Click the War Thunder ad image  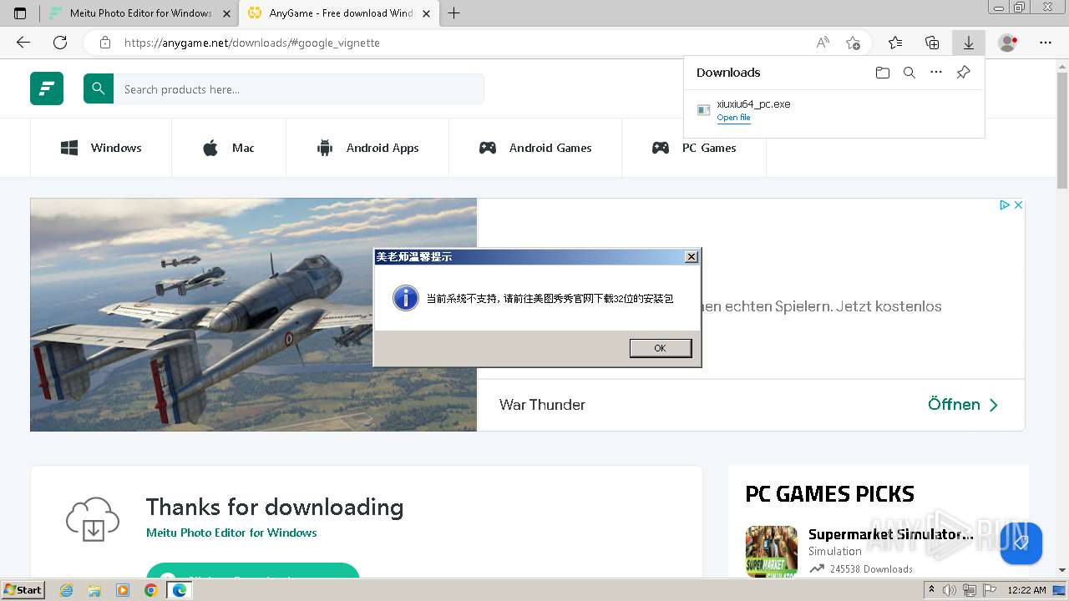(x=253, y=315)
